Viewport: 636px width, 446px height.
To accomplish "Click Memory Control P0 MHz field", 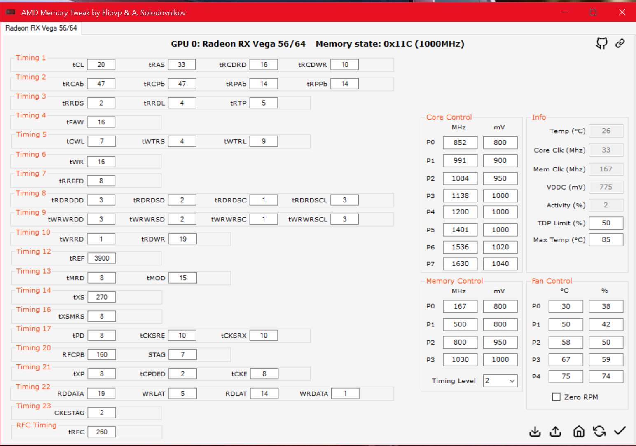I will point(460,306).
